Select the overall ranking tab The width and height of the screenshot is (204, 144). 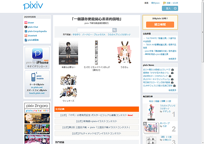tap(151, 101)
